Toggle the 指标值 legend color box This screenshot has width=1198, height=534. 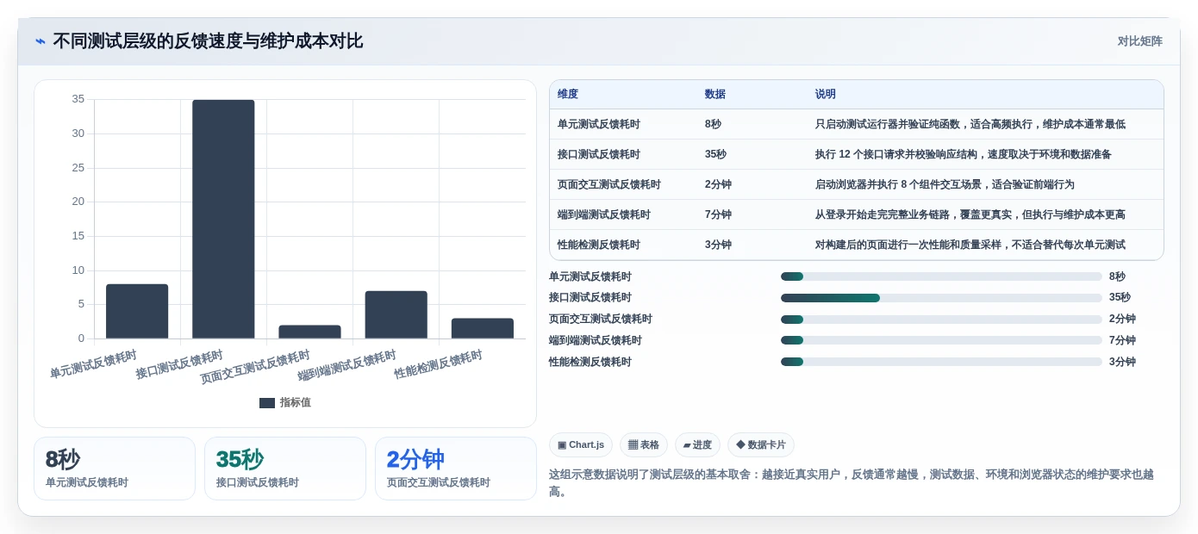(267, 402)
